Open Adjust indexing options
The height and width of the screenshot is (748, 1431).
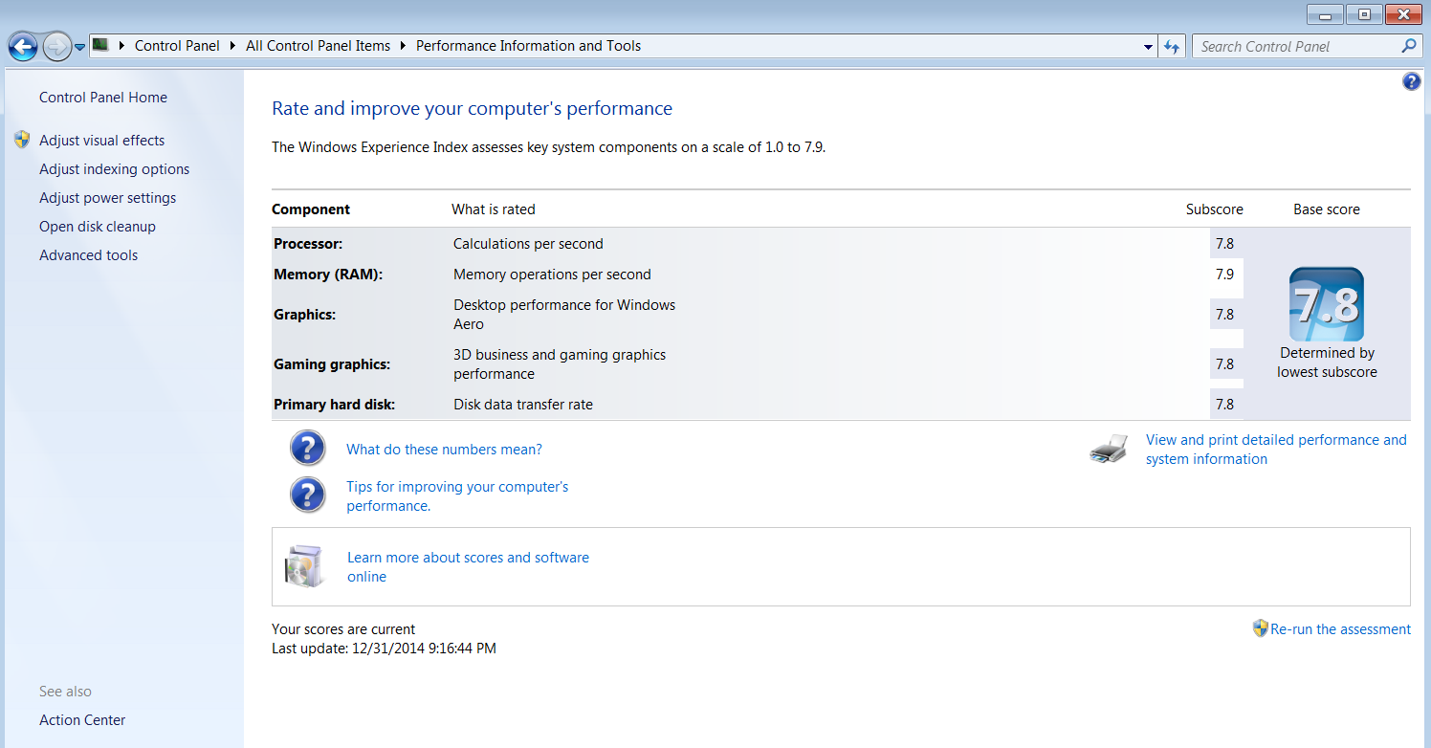click(115, 169)
